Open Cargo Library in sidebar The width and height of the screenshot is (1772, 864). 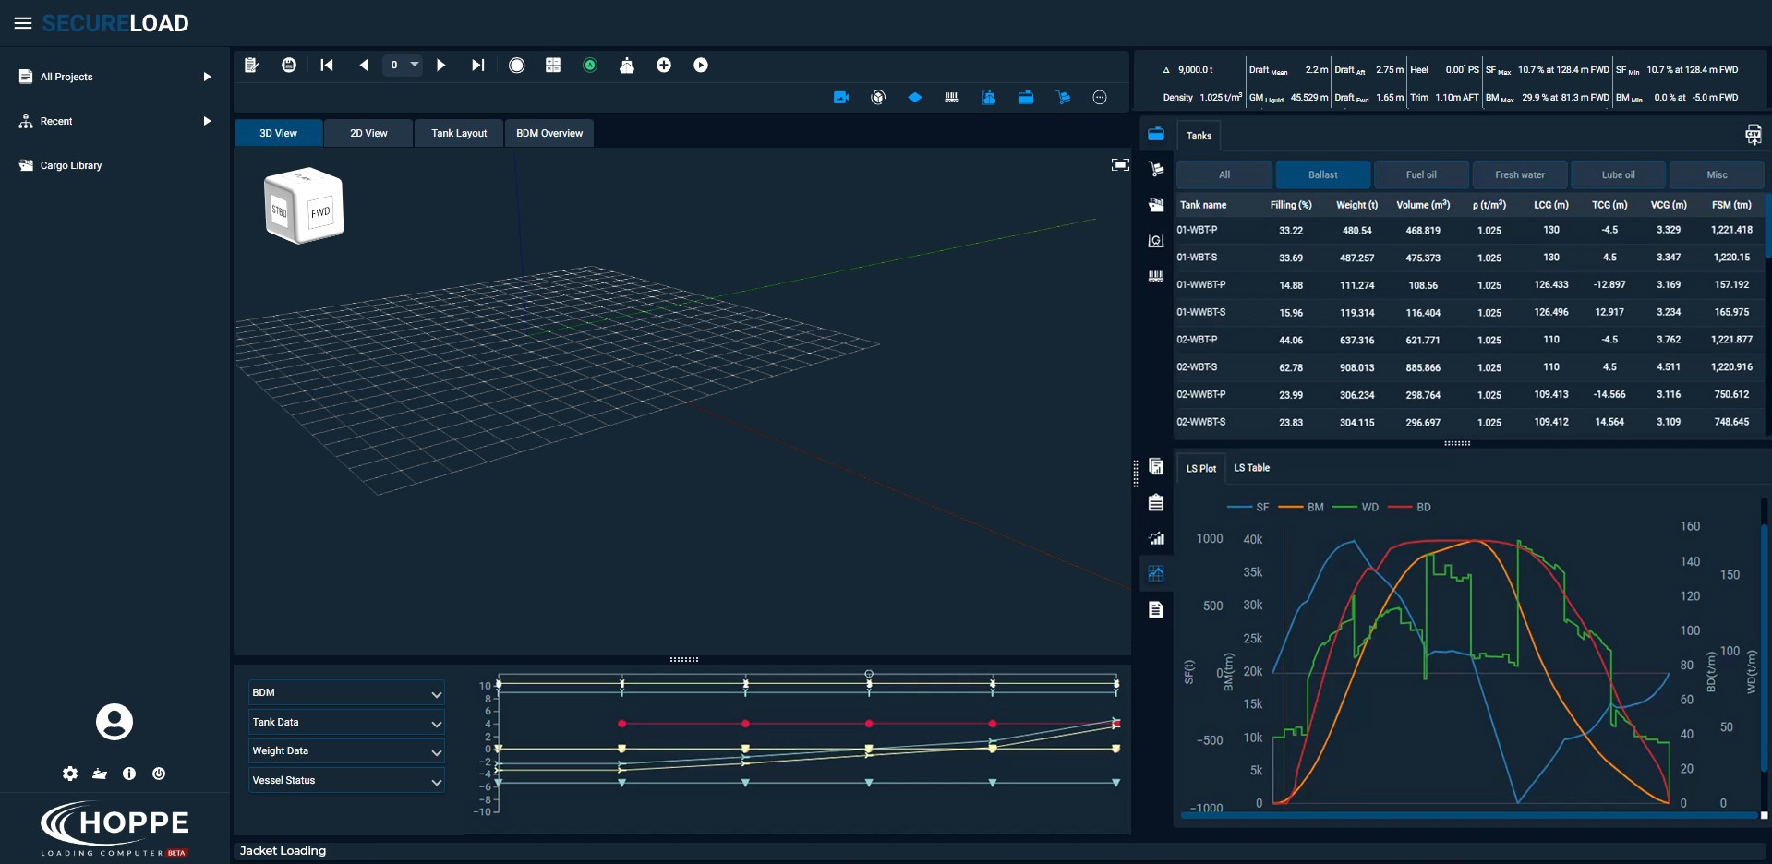click(71, 165)
